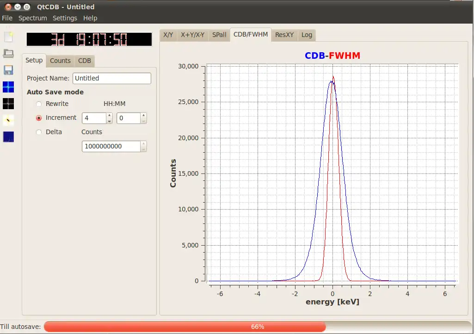
Task: Switch to the X+Y/X-Y plot tab
Action: tap(192, 35)
